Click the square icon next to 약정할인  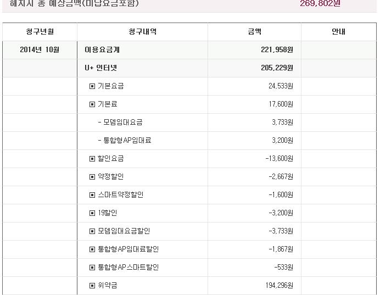pyautogui.click(x=92, y=177)
